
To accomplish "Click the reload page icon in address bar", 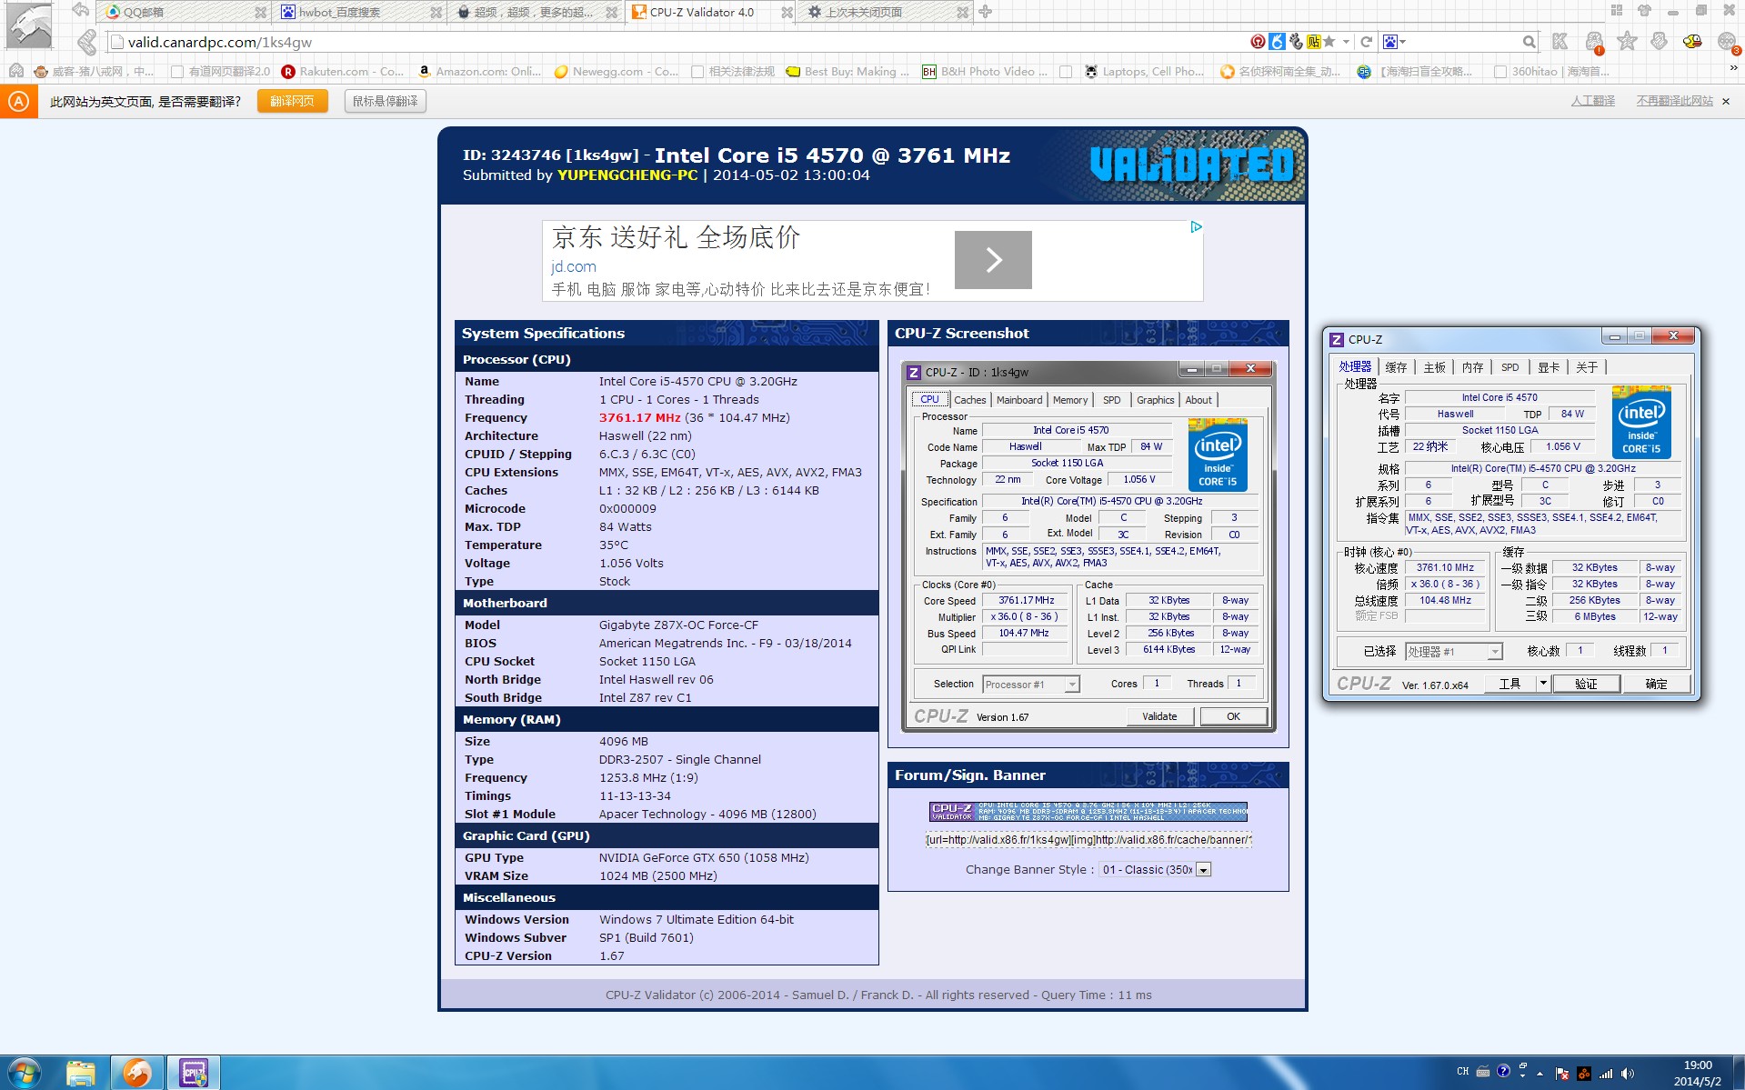I will (x=1366, y=42).
